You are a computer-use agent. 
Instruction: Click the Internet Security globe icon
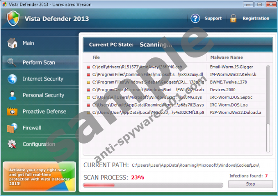coord(12,79)
